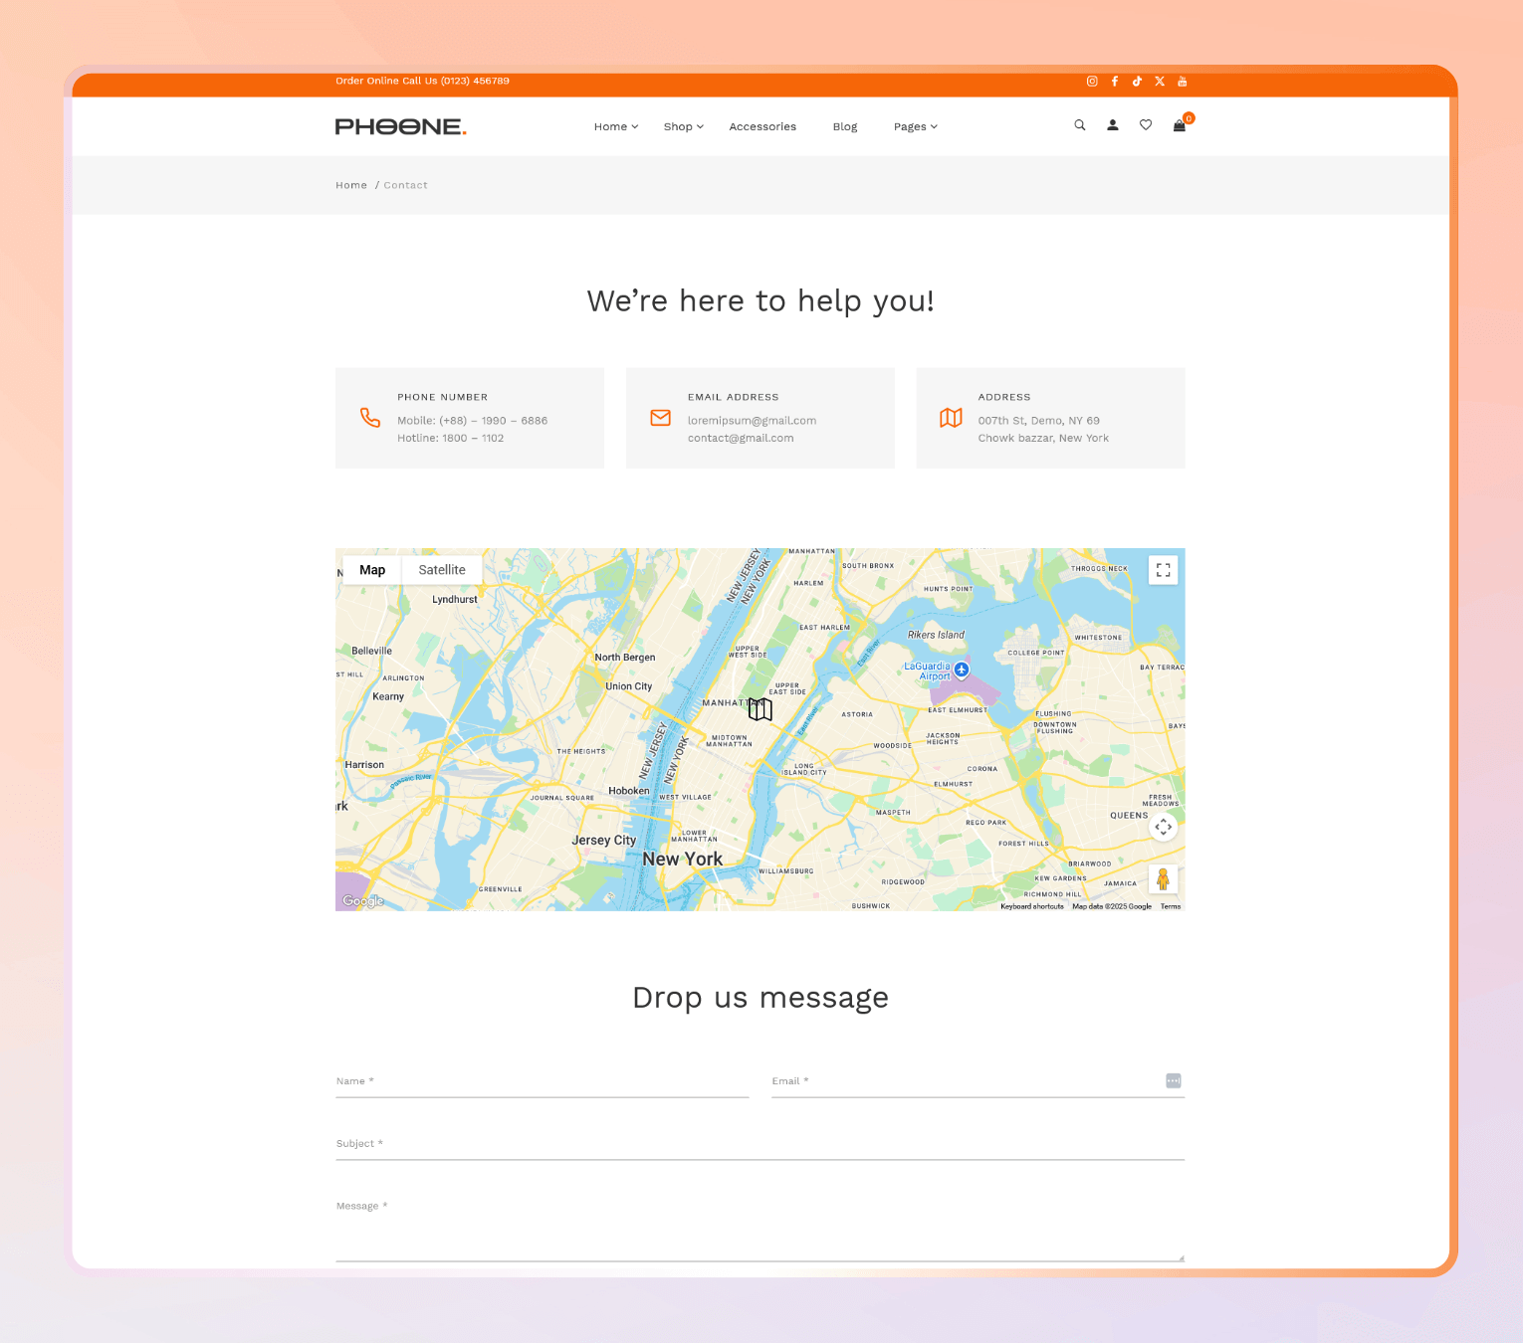
Task: Open the Blog menu item
Action: coord(845,126)
